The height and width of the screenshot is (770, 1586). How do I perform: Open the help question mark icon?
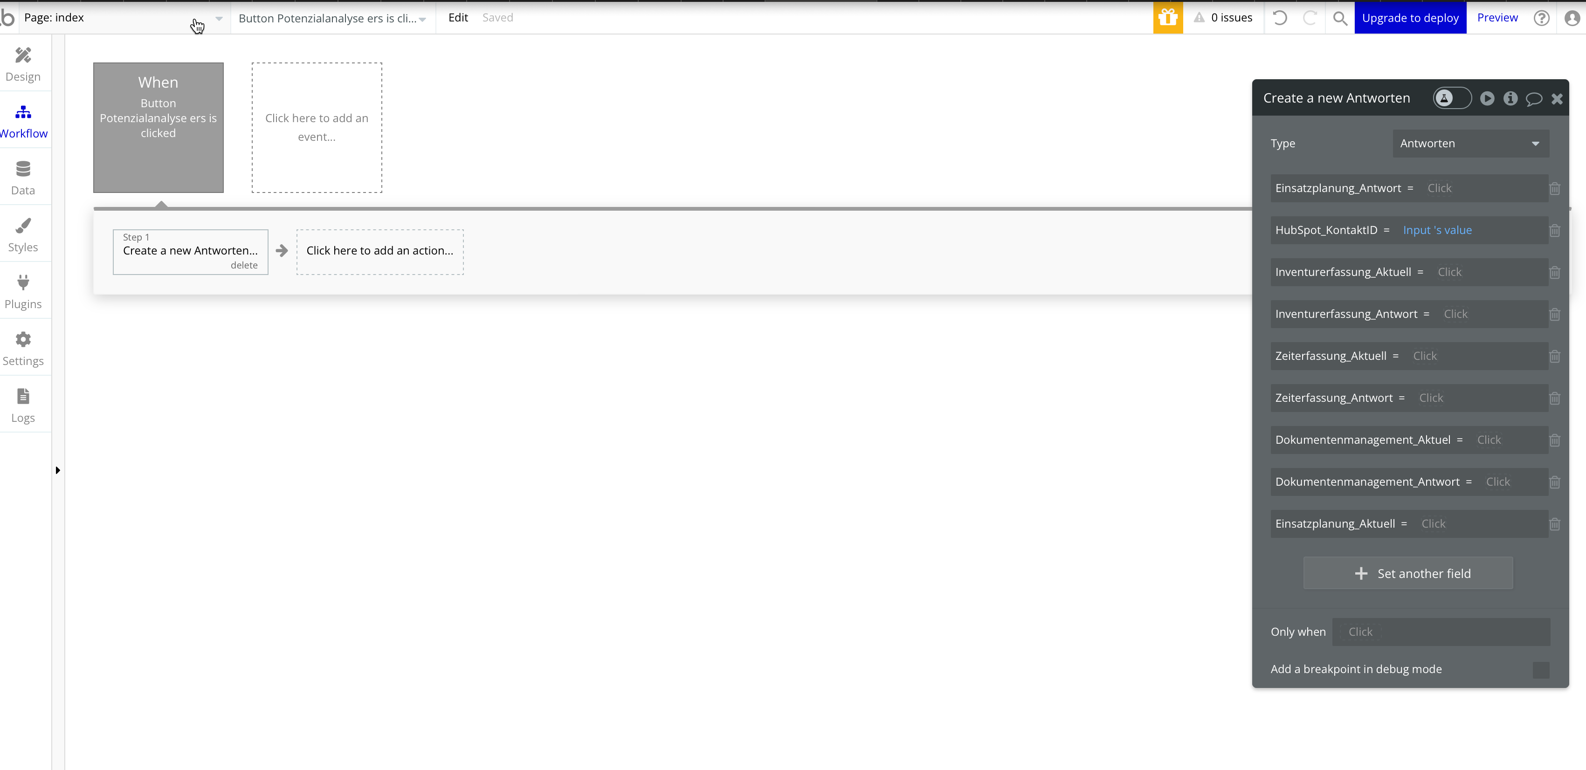point(1541,18)
